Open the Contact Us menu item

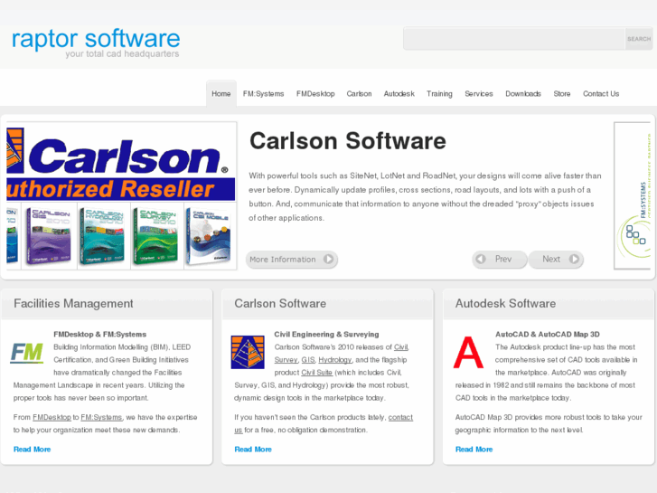pyautogui.click(x=601, y=93)
